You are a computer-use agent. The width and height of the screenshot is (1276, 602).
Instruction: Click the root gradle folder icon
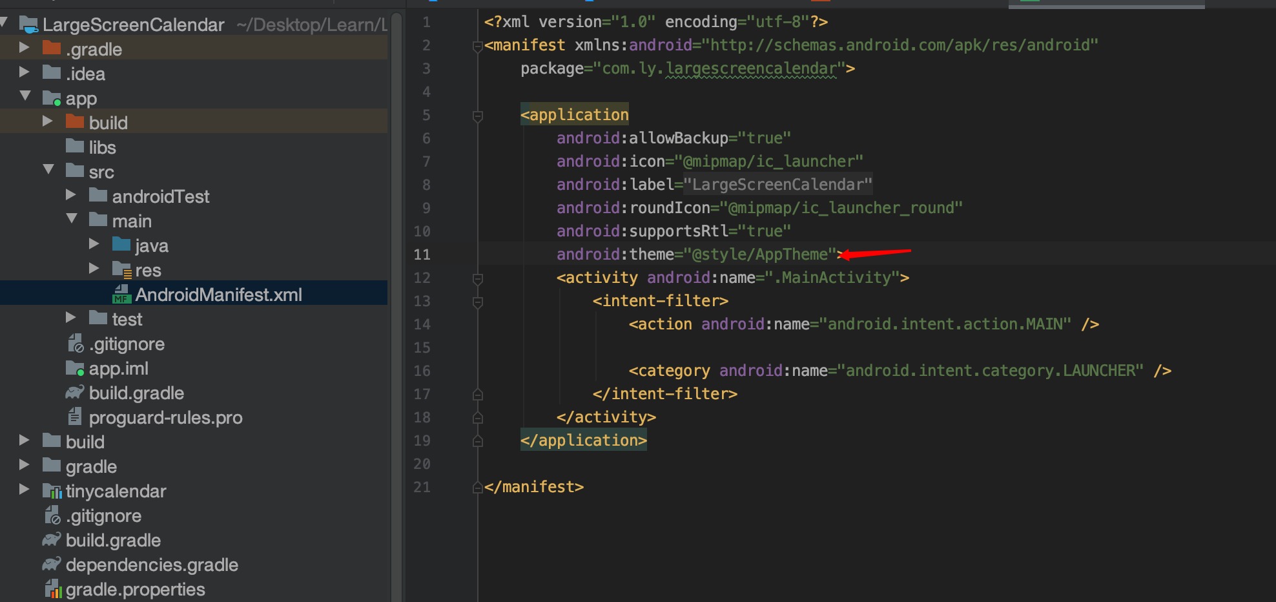tap(52, 465)
